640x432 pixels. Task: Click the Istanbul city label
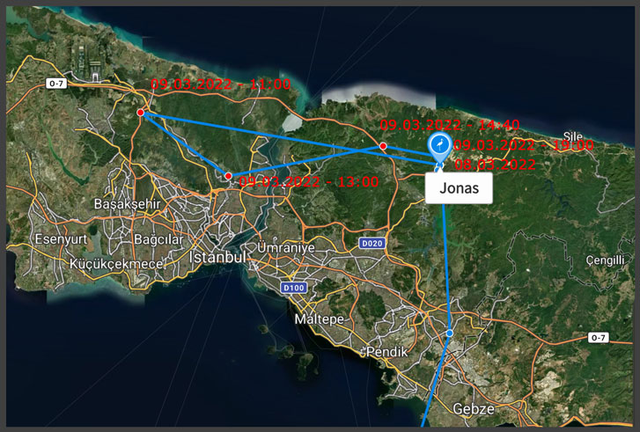tap(217, 258)
